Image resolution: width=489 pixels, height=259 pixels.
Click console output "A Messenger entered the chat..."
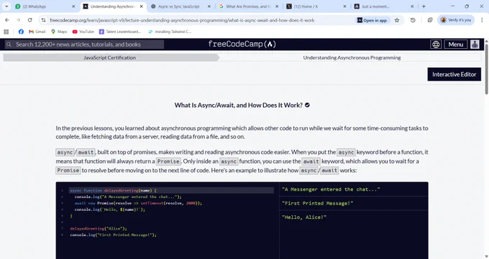(x=331, y=189)
